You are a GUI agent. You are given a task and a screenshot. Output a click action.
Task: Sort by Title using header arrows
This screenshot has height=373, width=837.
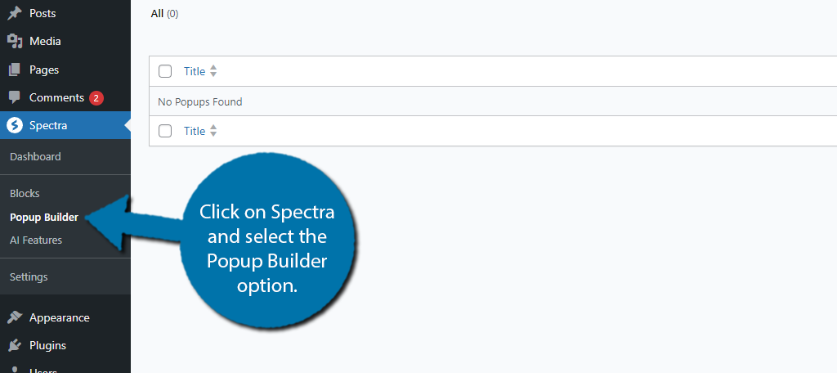[x=213, y=71]
